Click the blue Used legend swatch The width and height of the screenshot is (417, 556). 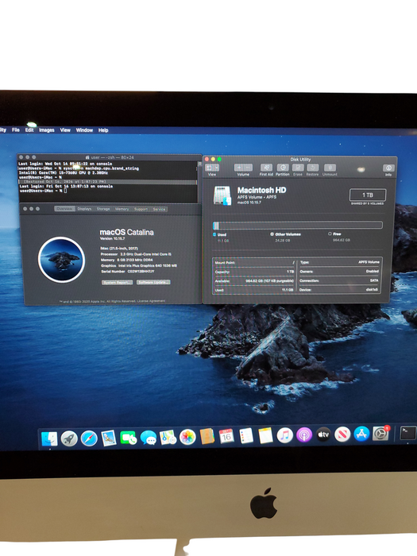(214, 234)
